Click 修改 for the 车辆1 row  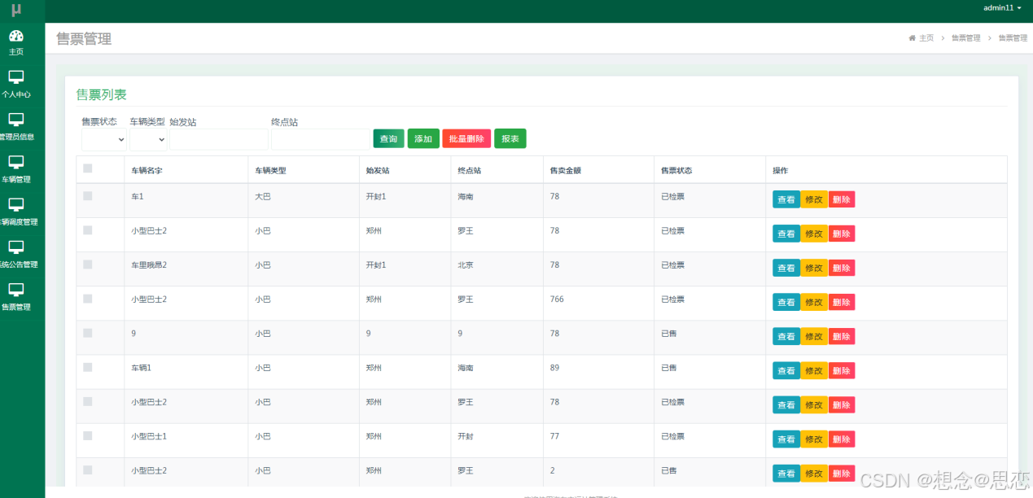(x=814, y=370)
